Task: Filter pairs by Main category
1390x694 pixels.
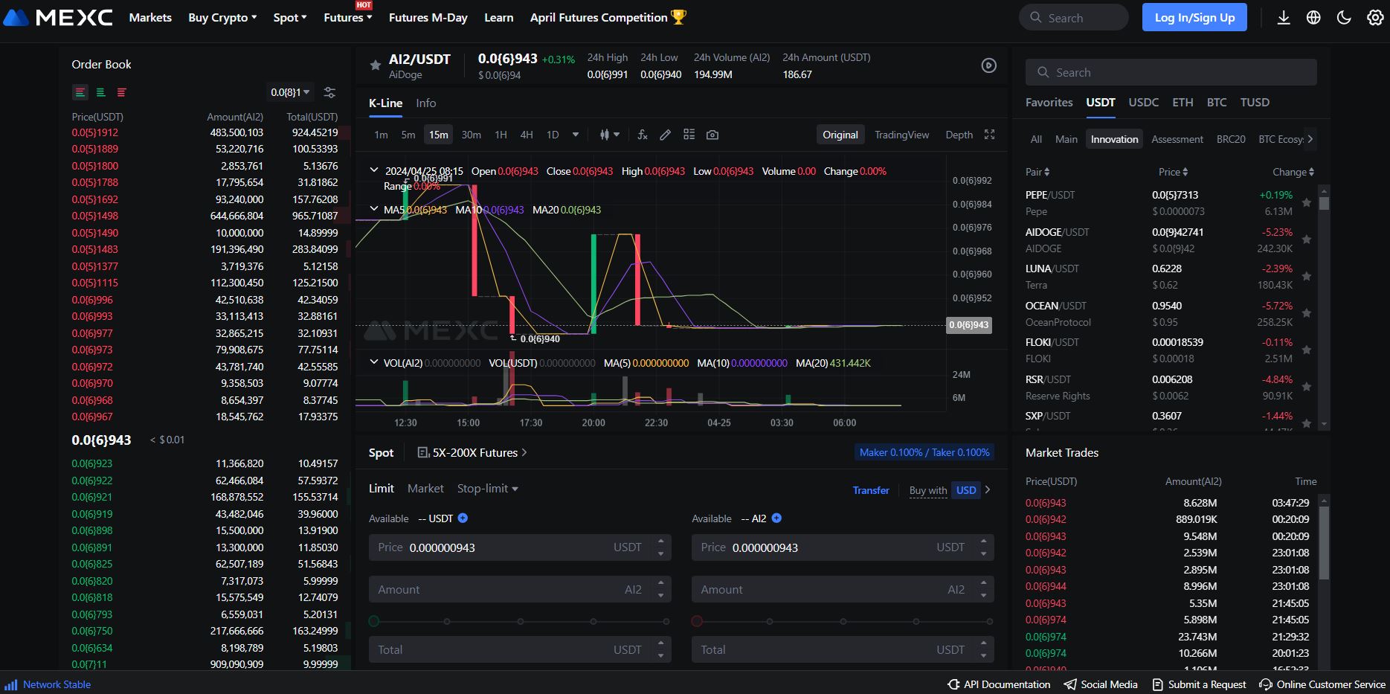Action: pyautogui.click(x=1066, y=139)
